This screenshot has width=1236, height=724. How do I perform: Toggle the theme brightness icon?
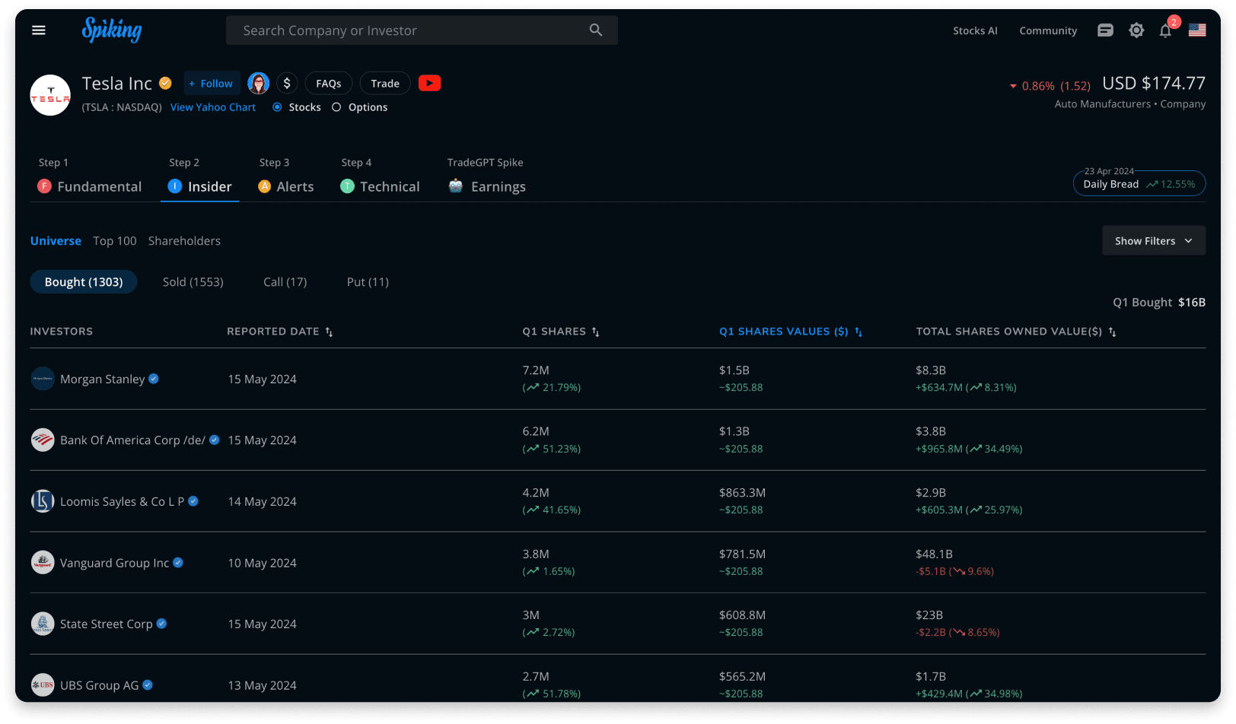click(x=1136, y=30)
